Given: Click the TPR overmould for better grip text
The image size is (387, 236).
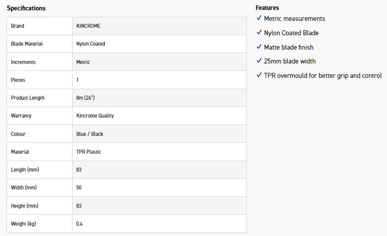Looking at the screenshot, I should pyautogui.click(x=323, y=75).
